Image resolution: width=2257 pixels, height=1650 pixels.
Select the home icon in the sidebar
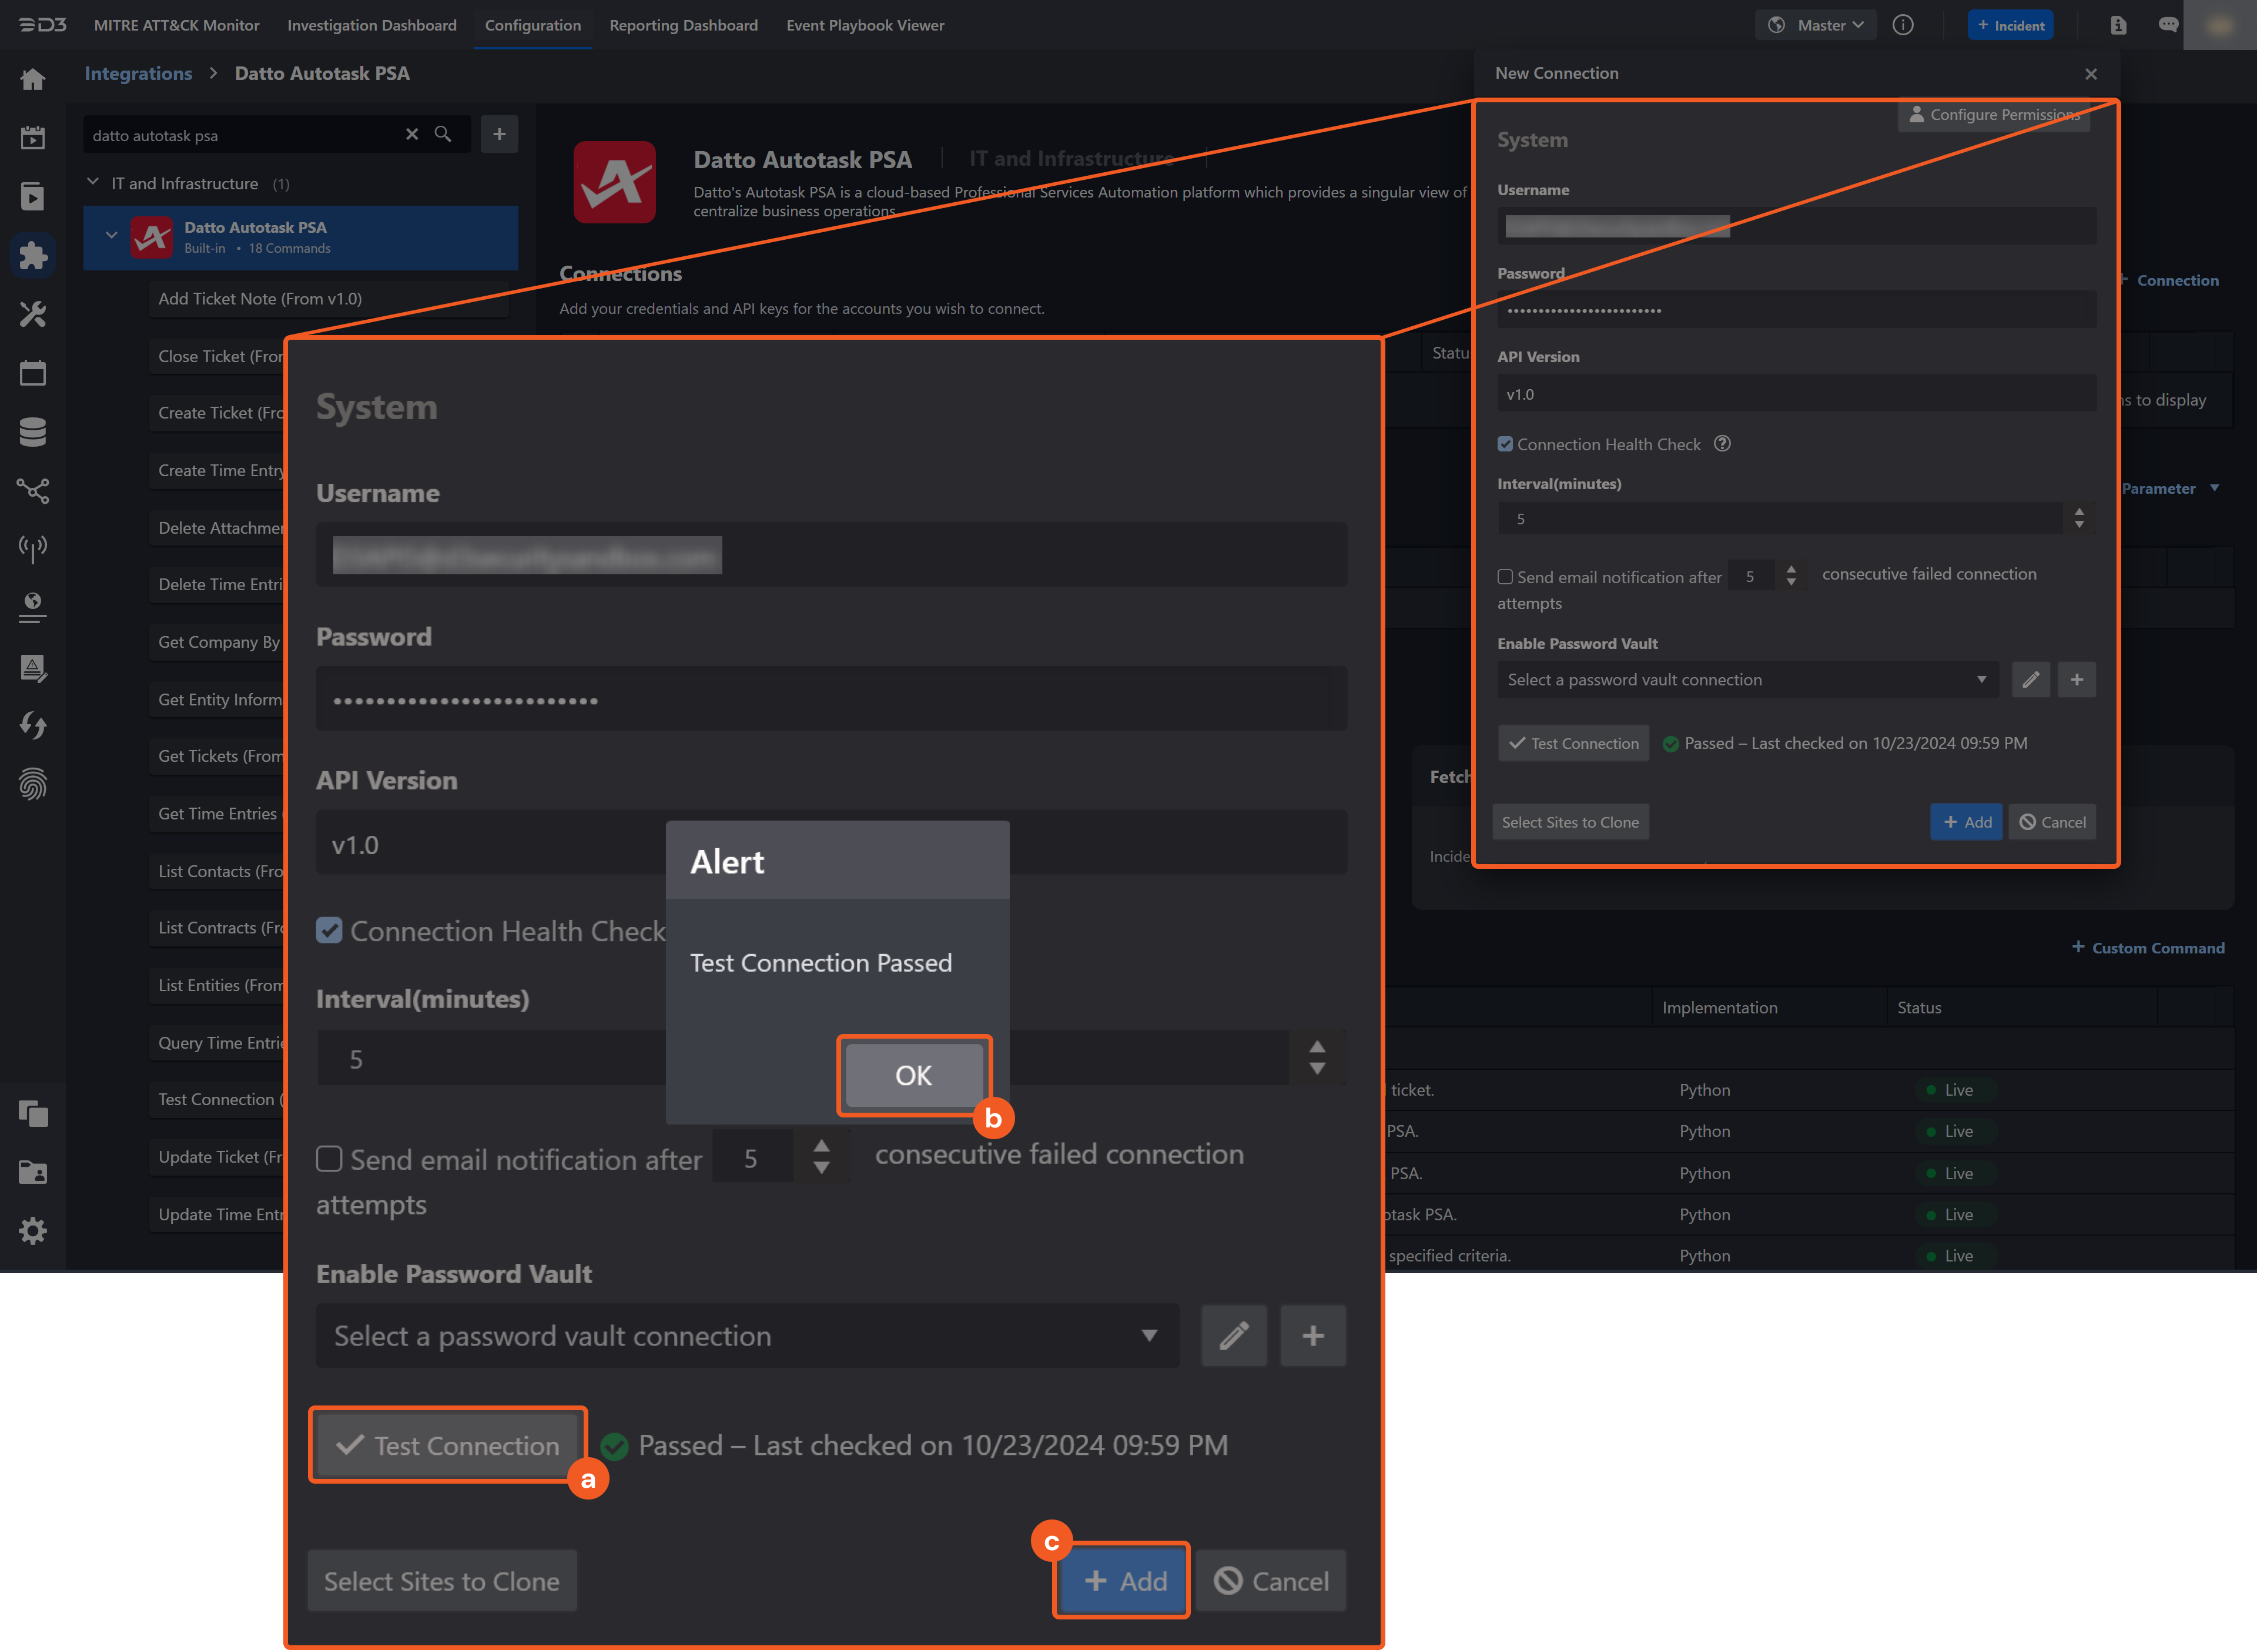[x=33, y=79]
